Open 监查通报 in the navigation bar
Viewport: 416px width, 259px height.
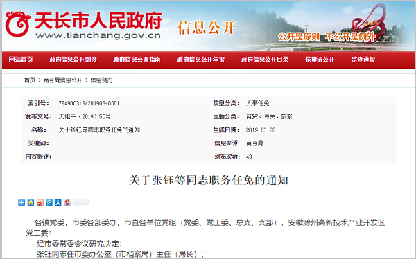pyautogui.click(x=363, y=60)
